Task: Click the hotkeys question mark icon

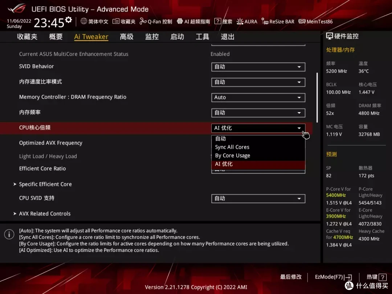Action: 383,277
